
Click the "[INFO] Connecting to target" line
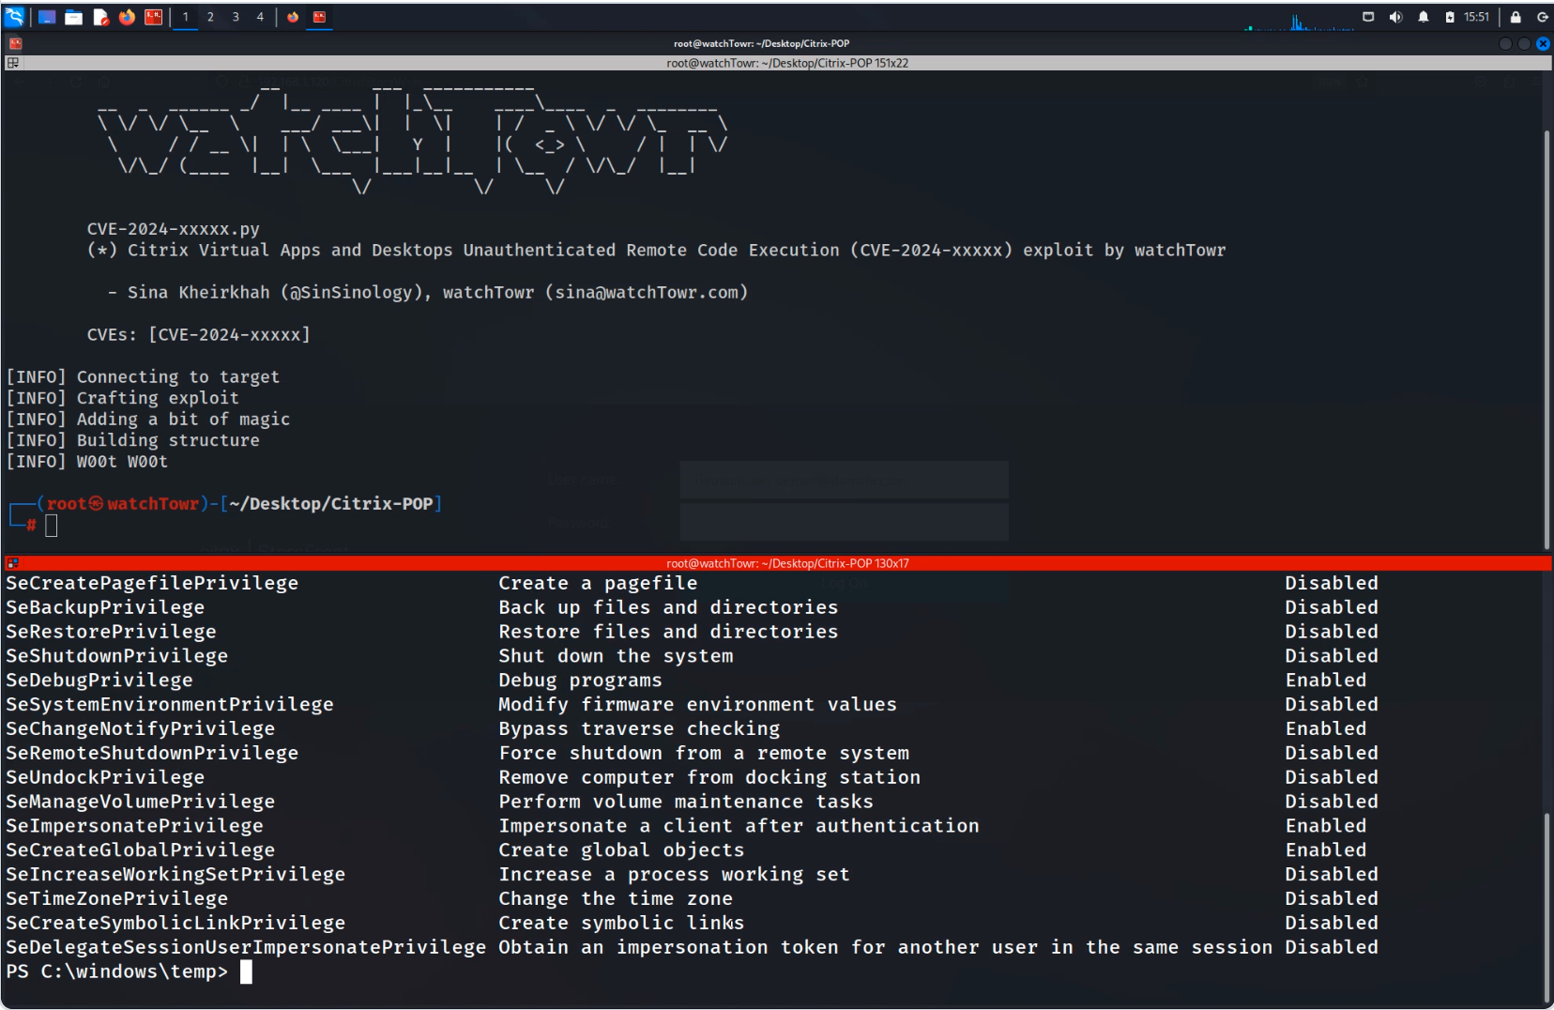tap(143, 376)
